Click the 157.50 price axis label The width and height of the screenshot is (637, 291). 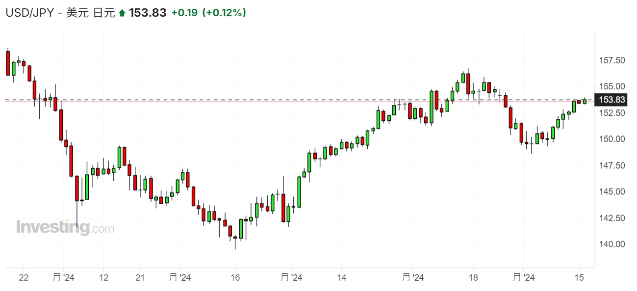612,60
